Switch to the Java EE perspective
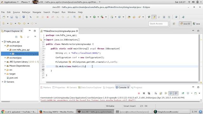 (x=185, y=24)
